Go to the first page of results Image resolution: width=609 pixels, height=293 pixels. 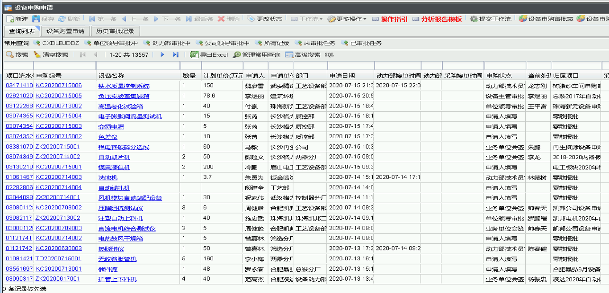pyautogui.click(x=83, y=55)
